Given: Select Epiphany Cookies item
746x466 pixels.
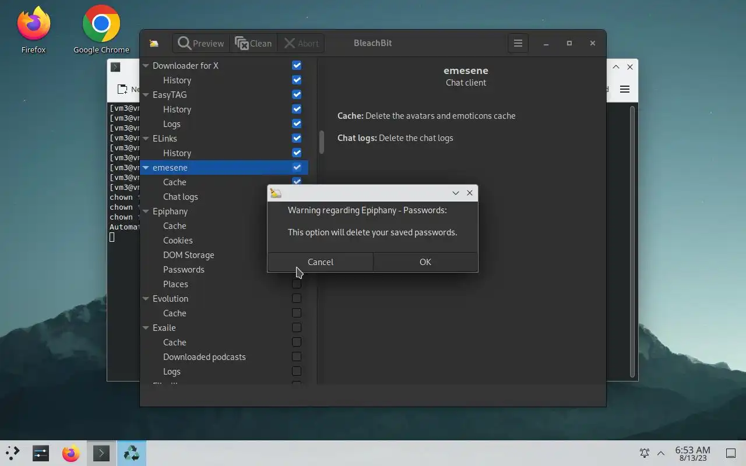Looking at the screenshot, I should tap(178, 240).
